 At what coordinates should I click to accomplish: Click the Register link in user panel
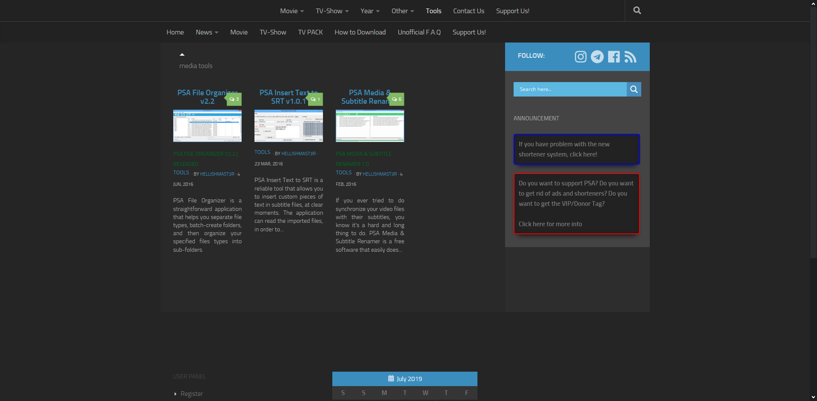coord(191,393)
